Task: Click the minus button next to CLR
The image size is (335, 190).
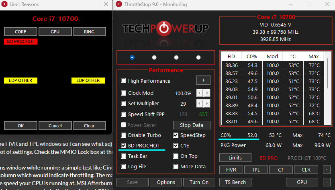Action: (x=327, y=170)
